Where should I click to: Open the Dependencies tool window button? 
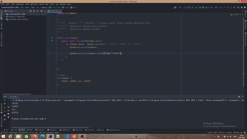113,130
